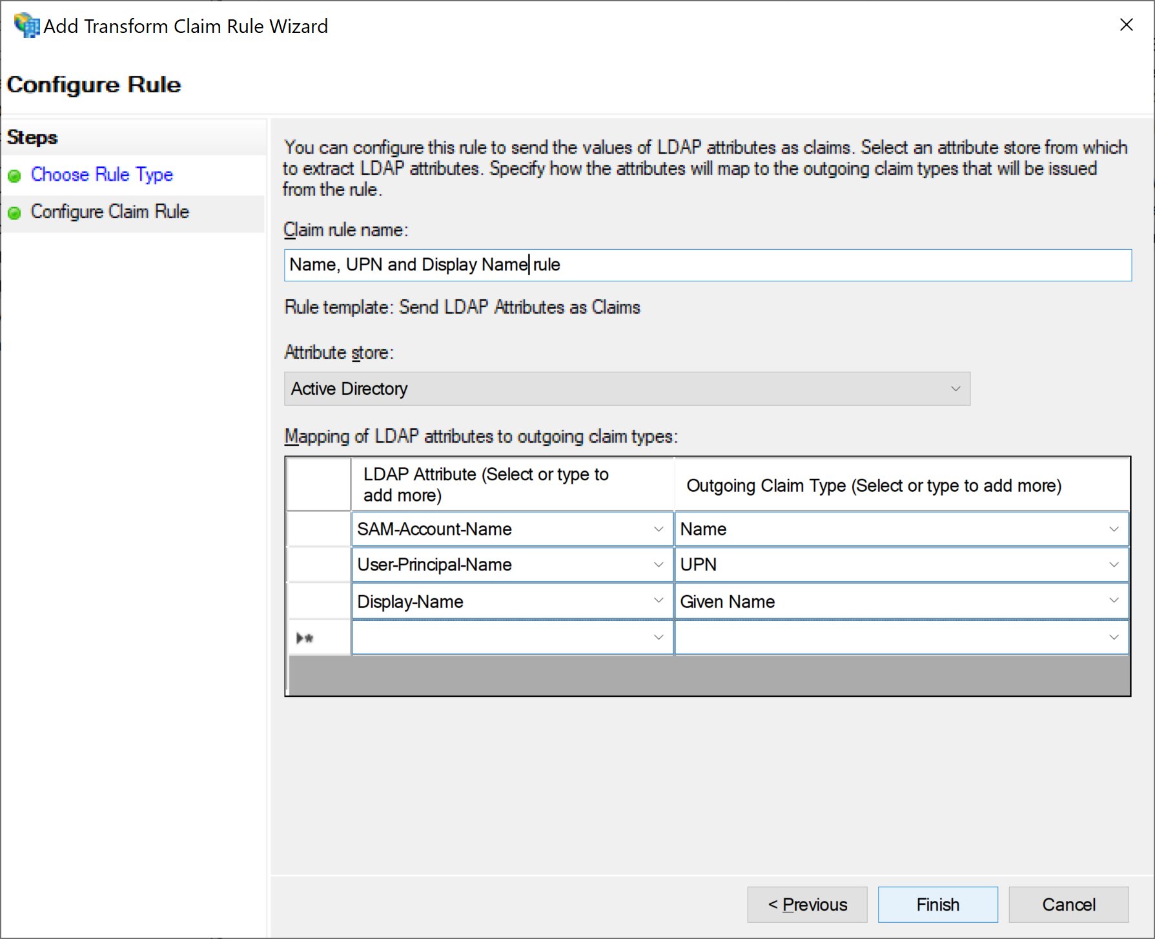Click the Outgoing Claim Type column header
The image size is (1155, 939).
click(x=902, y=485)
